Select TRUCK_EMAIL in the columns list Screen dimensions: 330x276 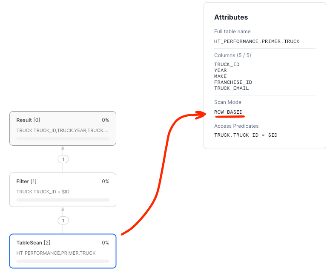click(231, 88)
